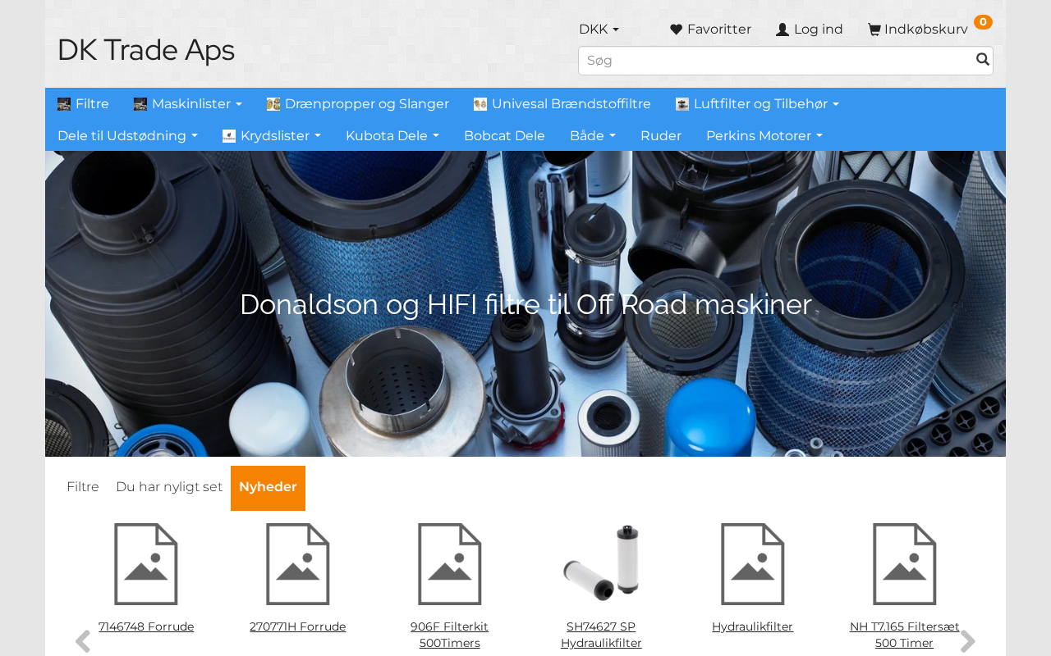This screenshot has width=1051, height=656.
Task: Open the 7146748 Forrude product link
Action: (146, 627)
